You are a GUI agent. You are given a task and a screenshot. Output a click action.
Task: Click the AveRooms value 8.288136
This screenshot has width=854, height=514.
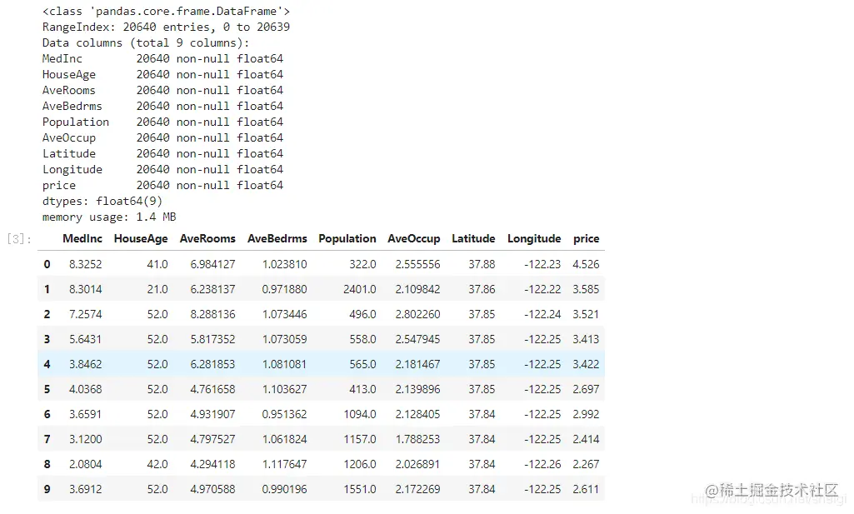point(213,314)
